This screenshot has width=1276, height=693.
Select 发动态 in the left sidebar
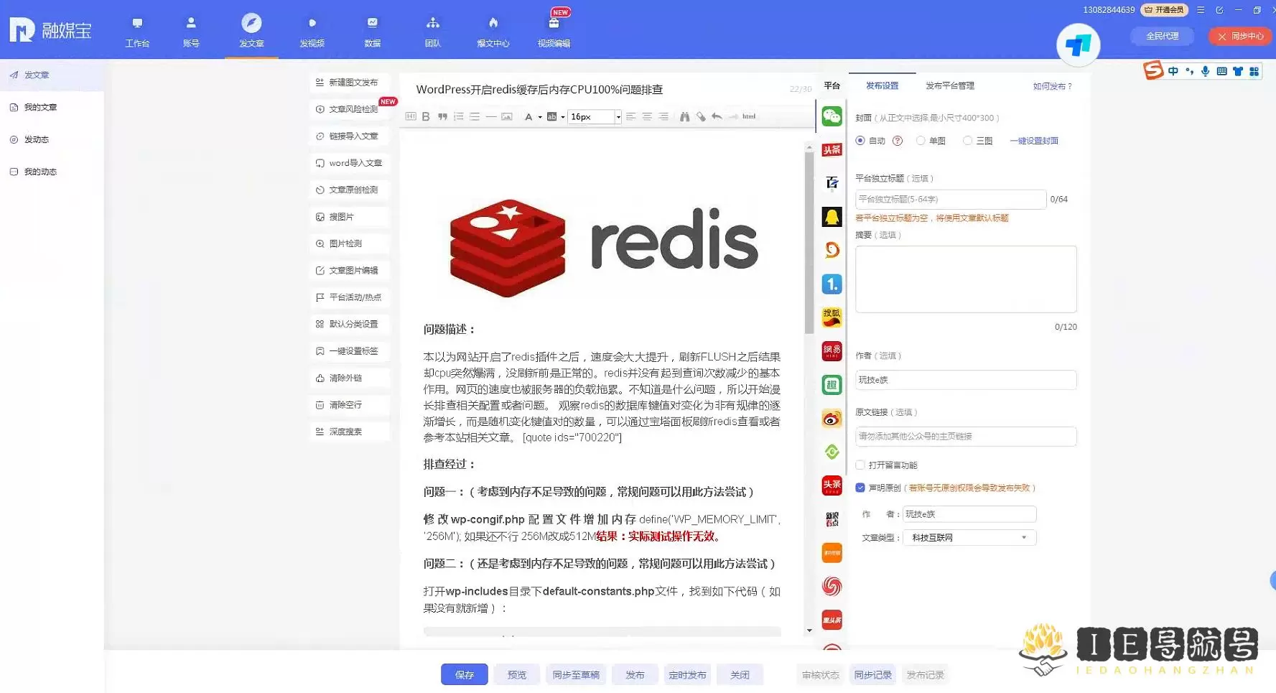coord(36,139)
